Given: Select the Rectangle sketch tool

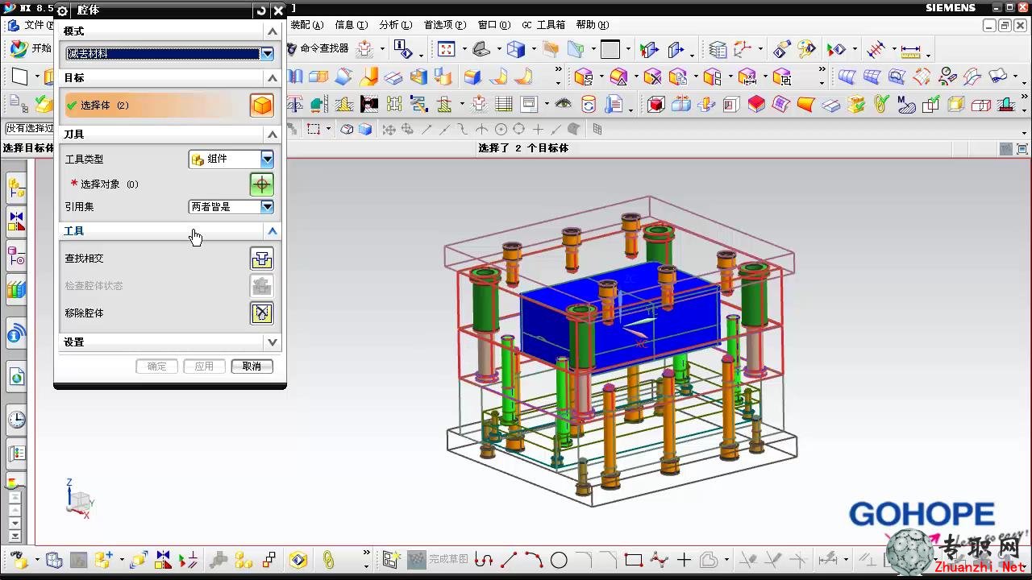Looking at the screenshot, I should [x=634, y=560].
